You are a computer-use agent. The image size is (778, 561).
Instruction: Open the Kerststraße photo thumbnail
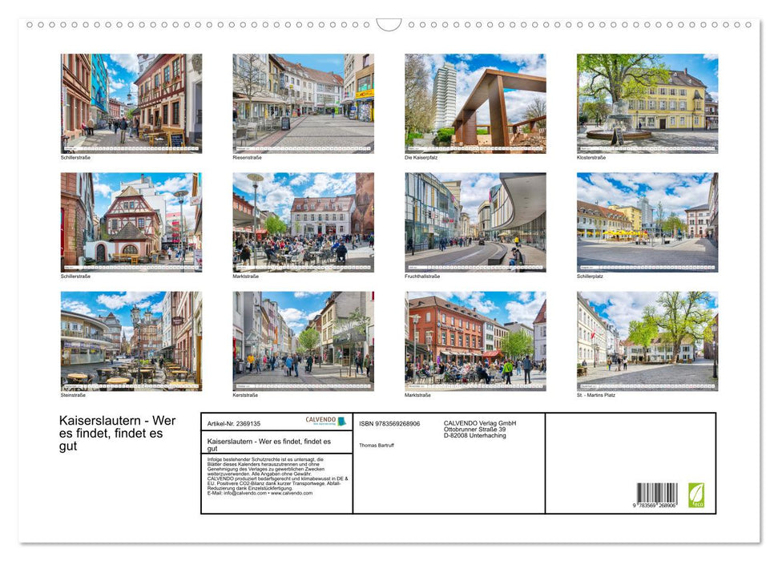303,341
